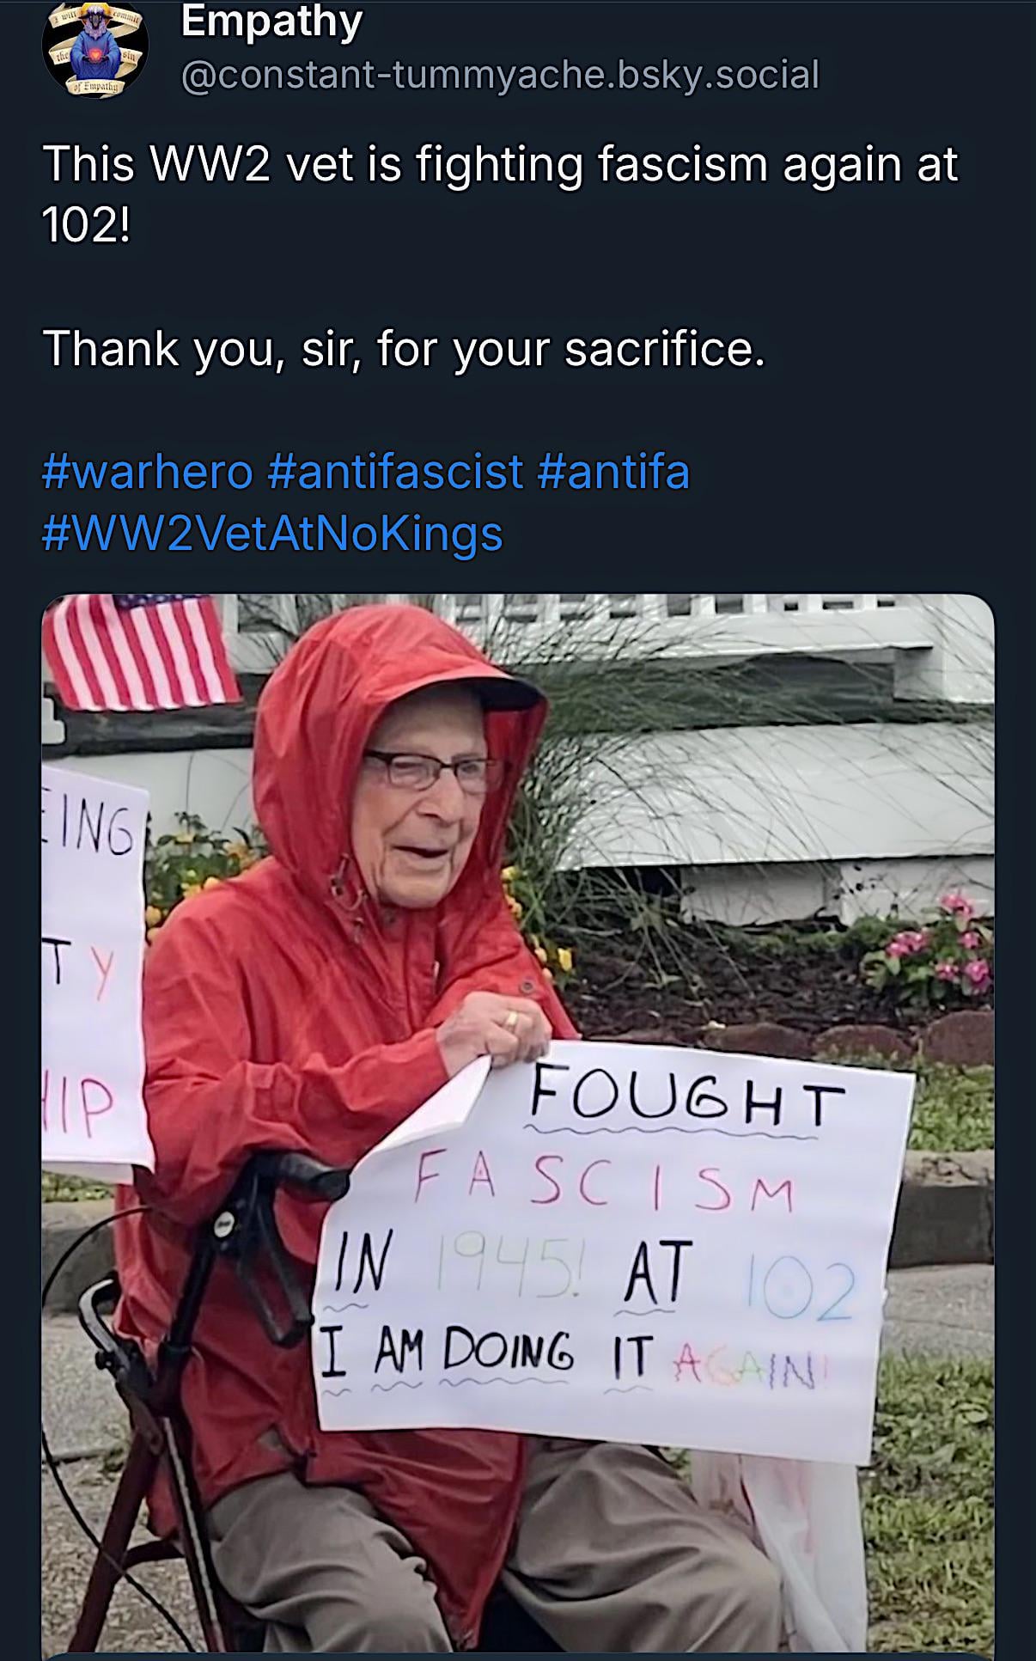The image size is (1036, 1661).
Task: Open the @constant-tummyache.bsky.social handle
Action: 500,75
